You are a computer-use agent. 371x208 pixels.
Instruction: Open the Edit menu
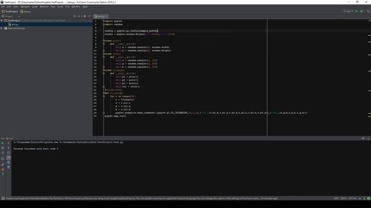coord(9,6)
